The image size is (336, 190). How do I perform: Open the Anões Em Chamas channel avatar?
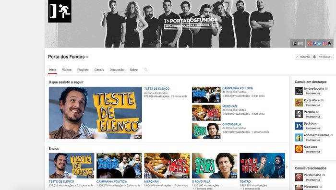pos(299,137)
